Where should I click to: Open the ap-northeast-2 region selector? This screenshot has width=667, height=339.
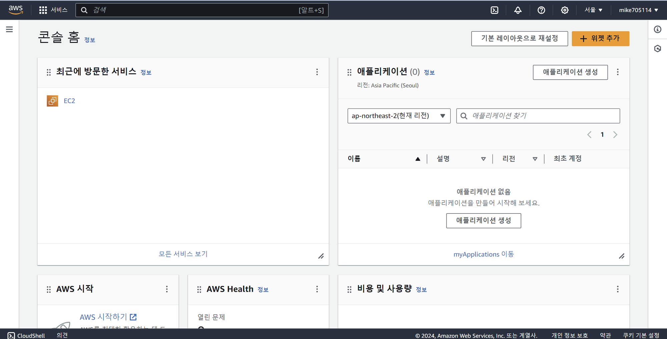click(x=399, y=116)
